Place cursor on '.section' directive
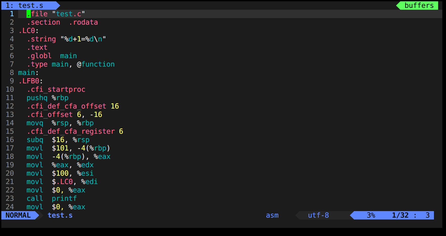The height and width of the screenshot is (236, 446). tap(43, 22)
